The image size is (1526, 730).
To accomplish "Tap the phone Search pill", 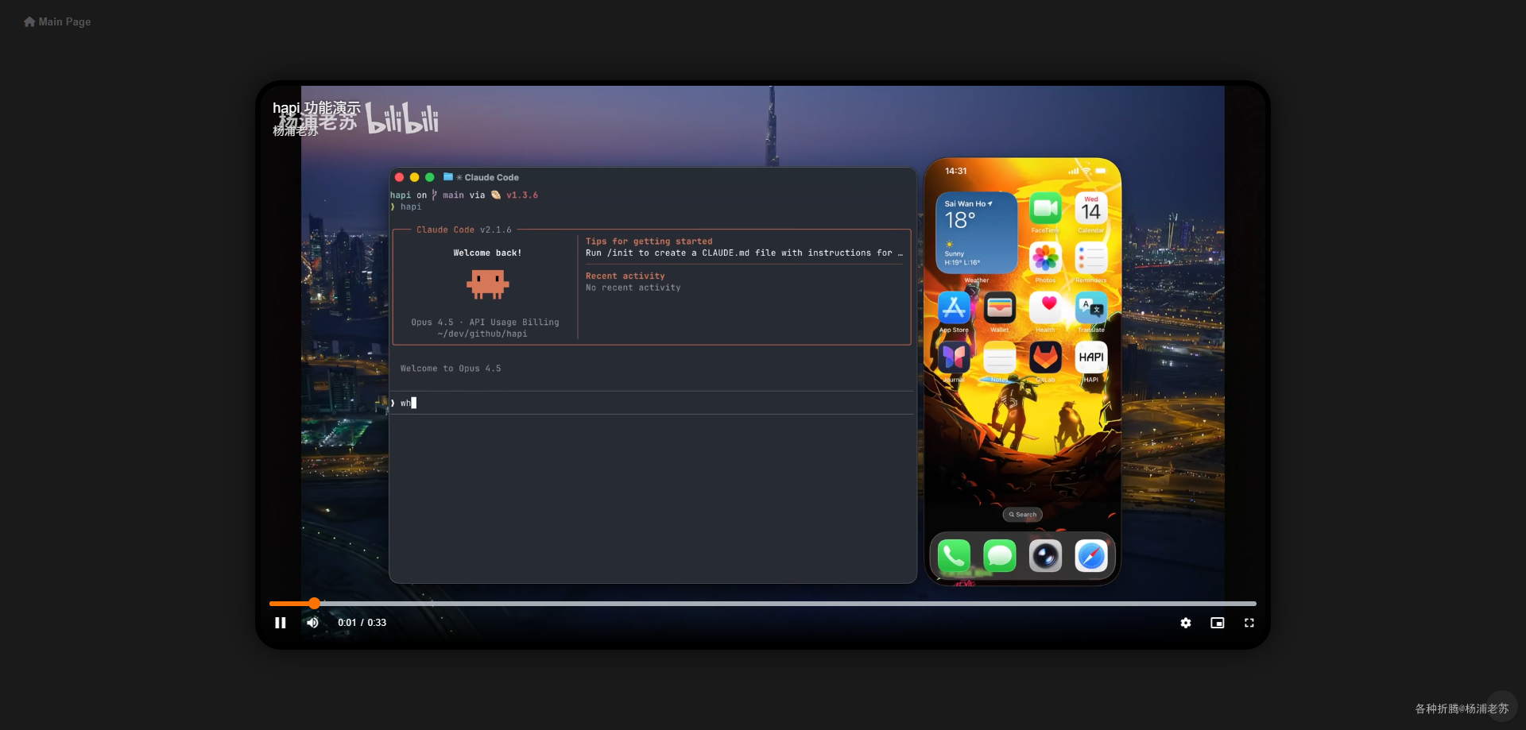I will (1023, 515).
